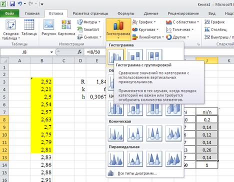Select clustered column chart (Гистограмма с группировкой)

point(115,56)
